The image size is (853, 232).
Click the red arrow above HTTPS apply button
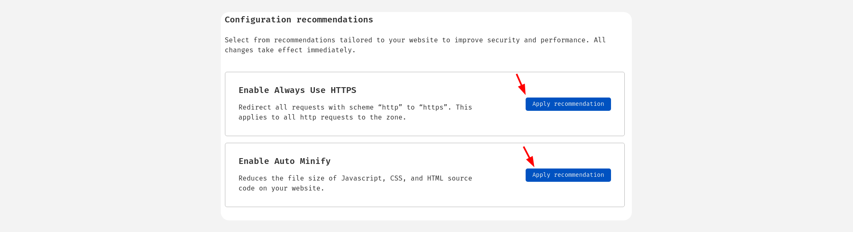[x=521, y=84]
